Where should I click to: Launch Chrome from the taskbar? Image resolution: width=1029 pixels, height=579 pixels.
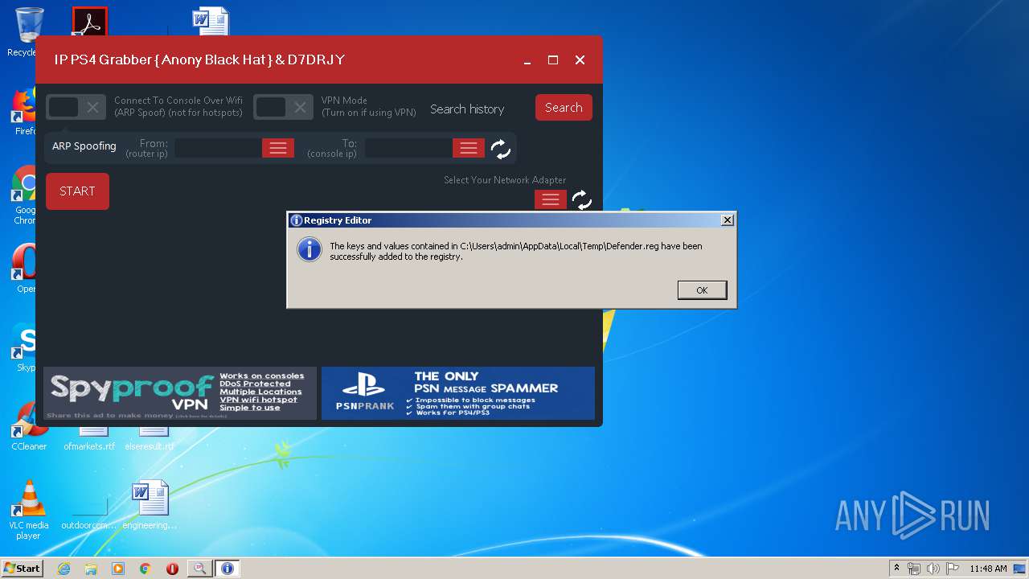(145, 569)
